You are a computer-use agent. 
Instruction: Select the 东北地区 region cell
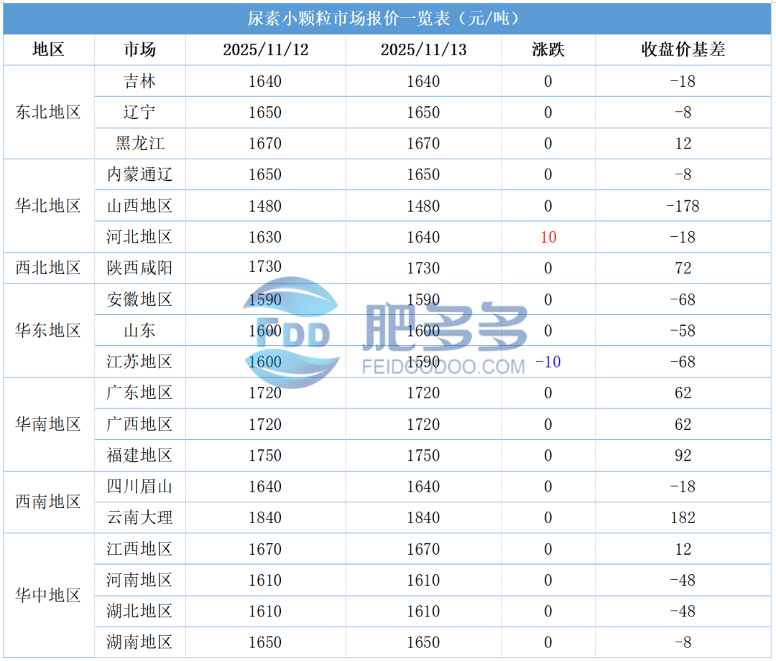pyautogui.click(x=47, y=112)
